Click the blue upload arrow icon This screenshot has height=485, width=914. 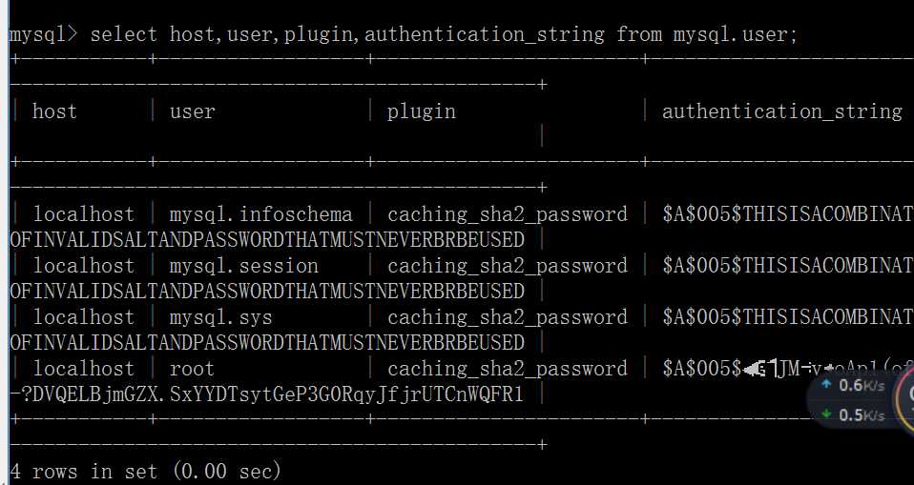(x=826, y=384)
